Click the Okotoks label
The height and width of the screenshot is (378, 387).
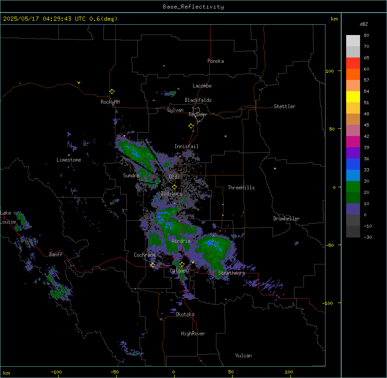[x=185, y=314]
